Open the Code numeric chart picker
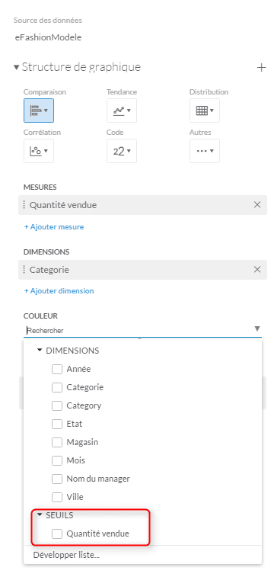Viewport: 274px width, 580px height. click(x=122, y=151)
